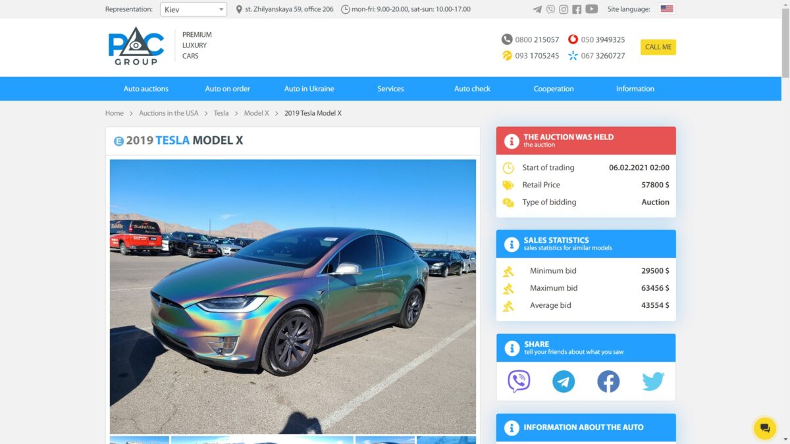Image resolution: width=790 pixels, height=444 pixels.
Task: Click the main Tesla Model X photo
Action: (x=293, y=297)
